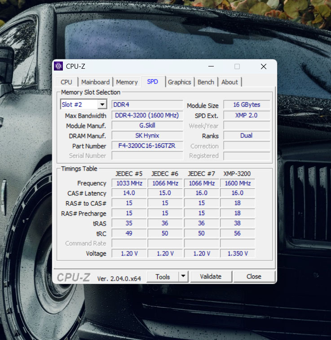Minimize the CPU-Z window
The width and height of the screenshot is (331, 340).
[x=211, y=66]
